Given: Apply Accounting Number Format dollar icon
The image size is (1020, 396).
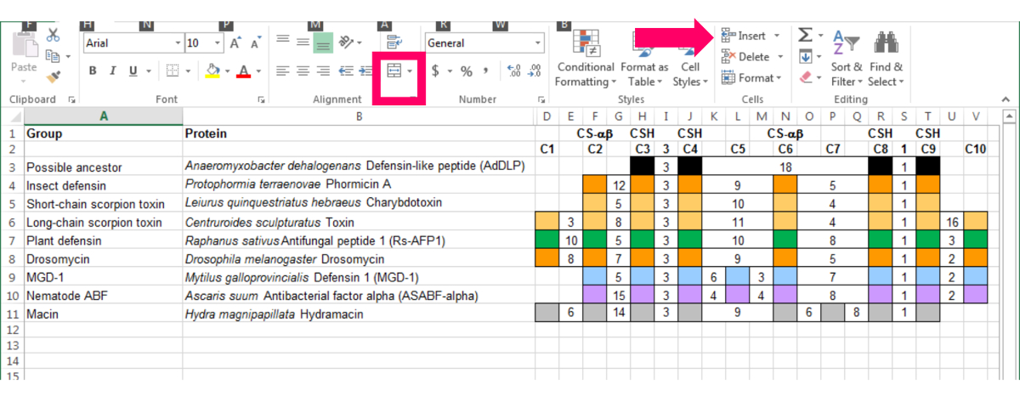Looking at the screenshot, I should click(435, 71).
